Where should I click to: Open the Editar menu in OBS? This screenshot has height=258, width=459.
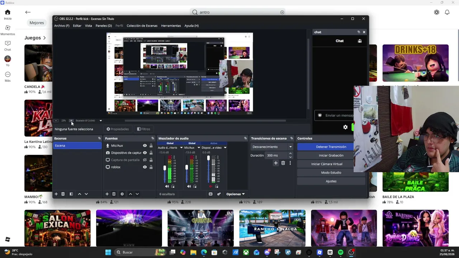click(x=77, y=26)
